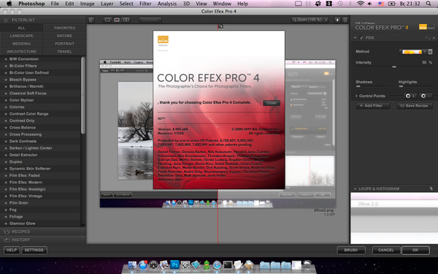Open the Zoom (100 %) loupe control
The height and width of the screenshot is (274, 438).
307,20
